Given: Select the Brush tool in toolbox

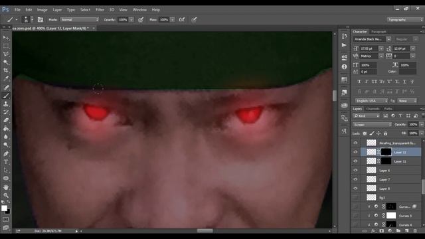Looking at the screenshot, I should (6, 96).
